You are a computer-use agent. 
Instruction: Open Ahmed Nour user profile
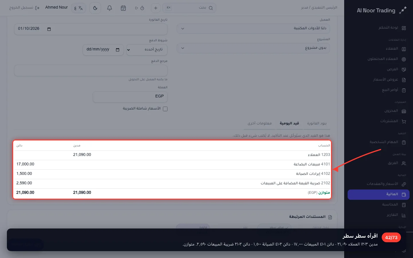pos(57,7)
